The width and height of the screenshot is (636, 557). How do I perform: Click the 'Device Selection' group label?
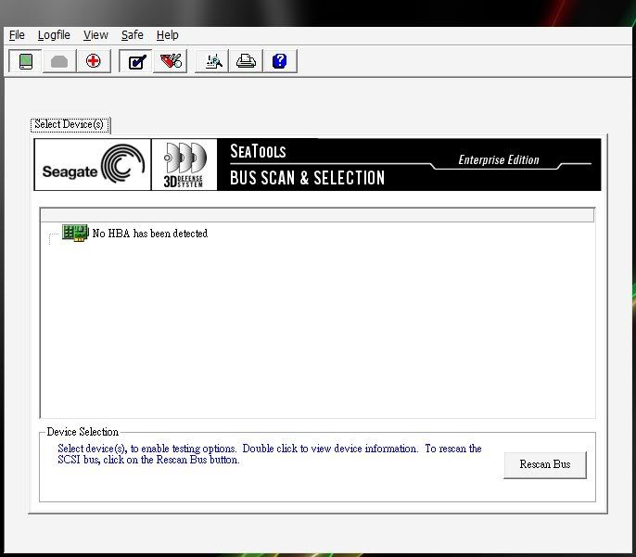(83, 432)
